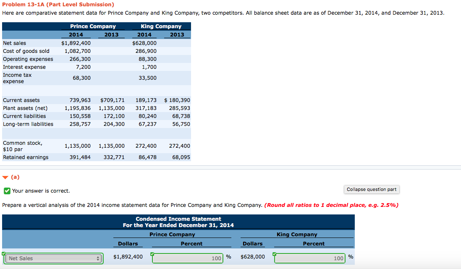Click King Company percent input field
This screenshot has height=269, width=461.
310,258
